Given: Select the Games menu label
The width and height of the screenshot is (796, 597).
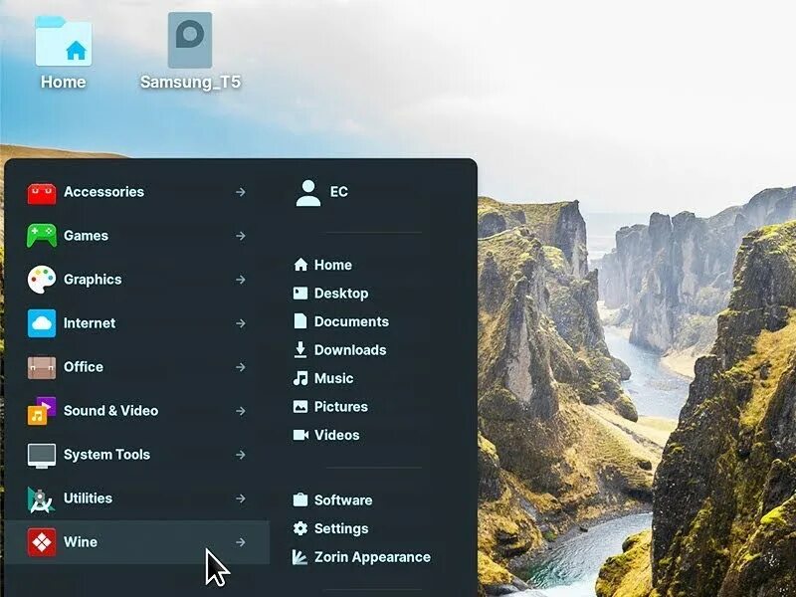Looking at the screenshot, I should 86,236.
